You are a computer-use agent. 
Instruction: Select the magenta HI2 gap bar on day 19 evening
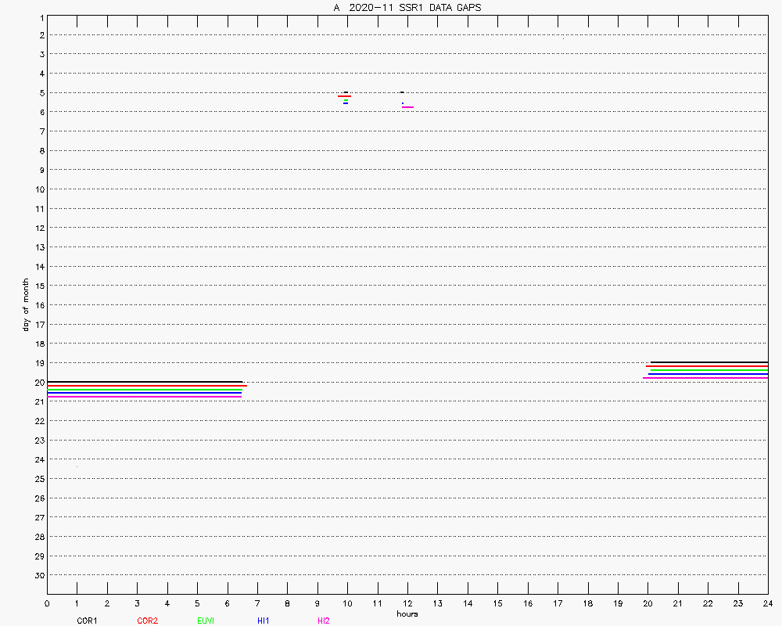point(705,378)
